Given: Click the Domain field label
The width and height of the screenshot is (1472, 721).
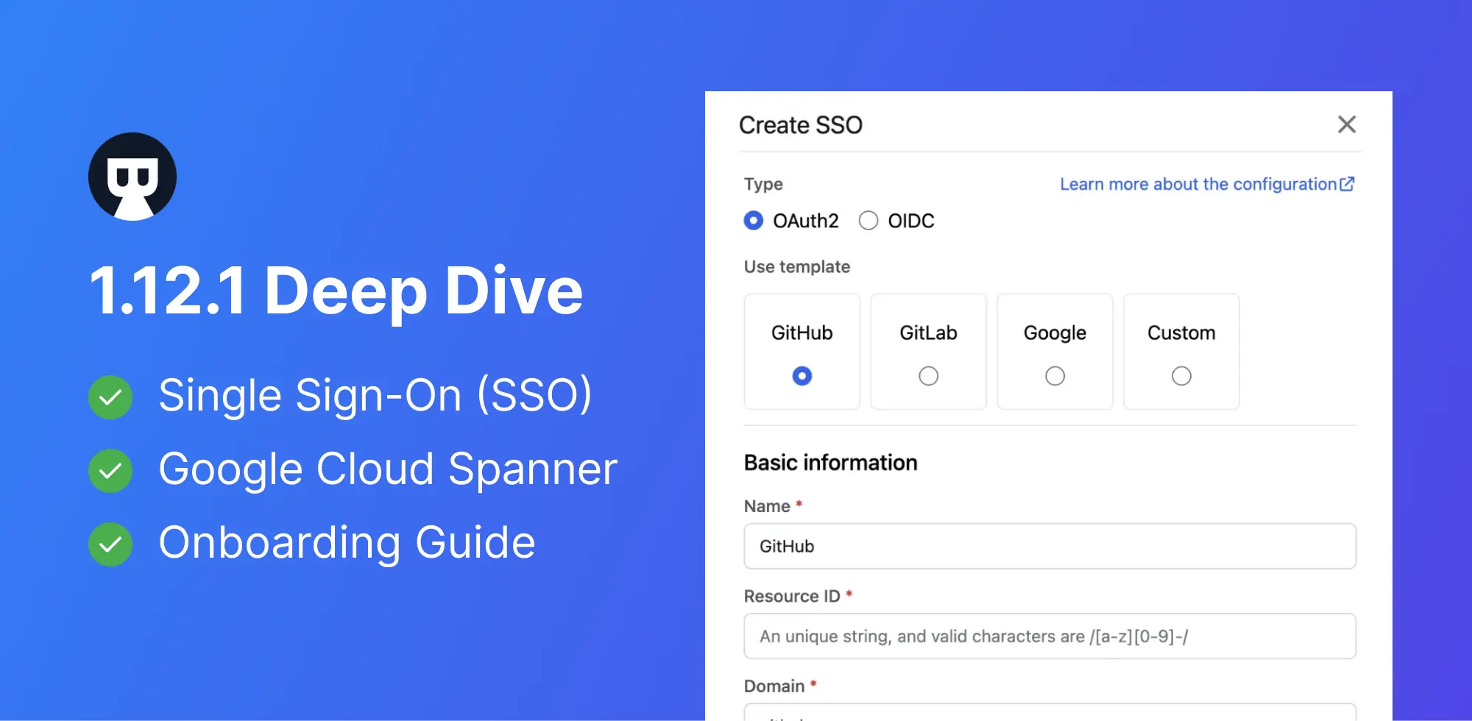Looking at the screenshot, I should (774, 685).
